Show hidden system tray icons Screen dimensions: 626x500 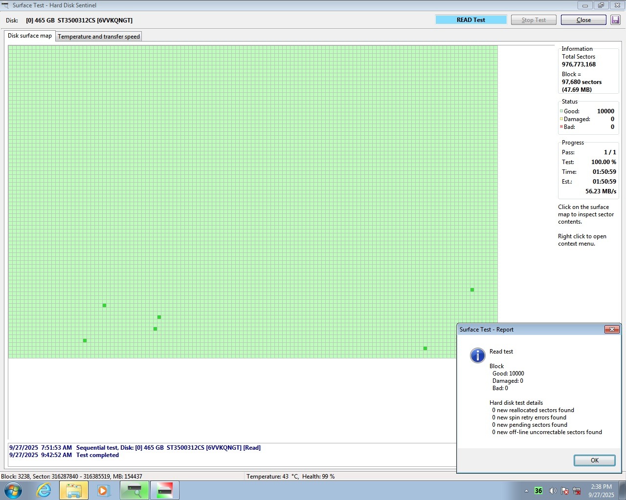point(526,491)
